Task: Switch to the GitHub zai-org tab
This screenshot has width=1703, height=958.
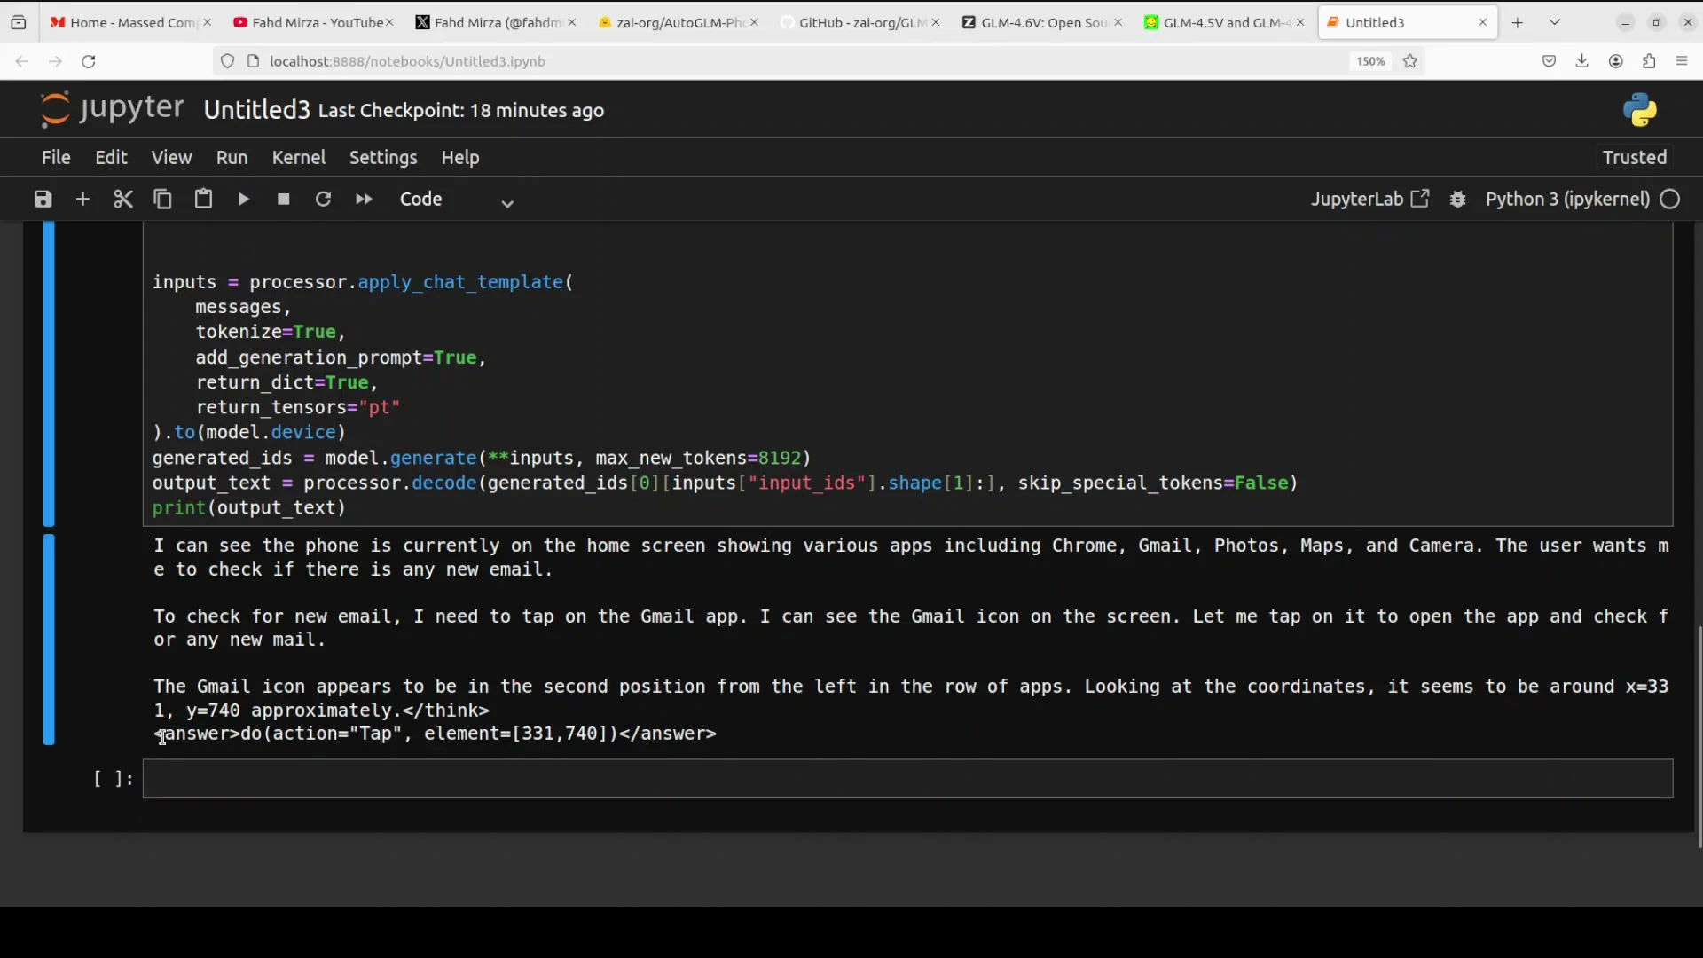Action: coord(859,22)
